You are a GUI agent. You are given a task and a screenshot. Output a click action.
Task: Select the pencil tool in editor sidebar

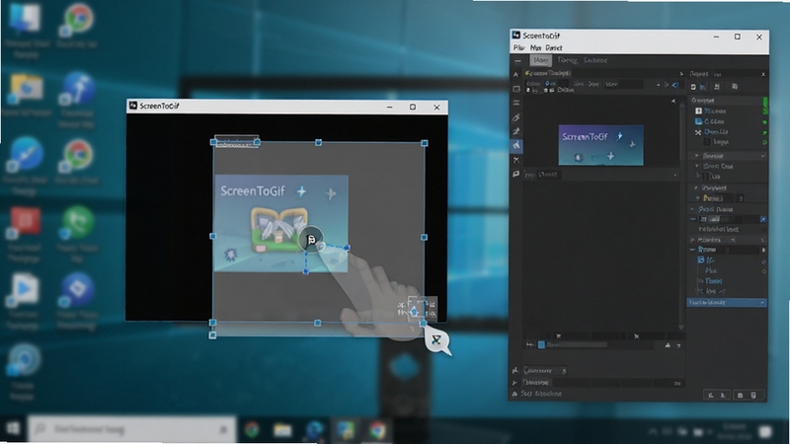pyautogui.click(x=516, y=117)
